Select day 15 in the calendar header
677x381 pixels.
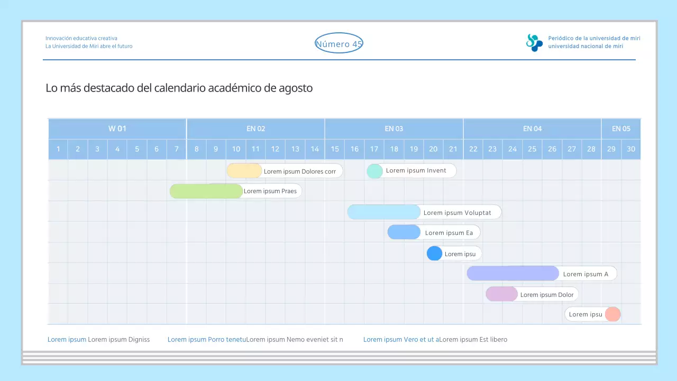pos(335,149)
